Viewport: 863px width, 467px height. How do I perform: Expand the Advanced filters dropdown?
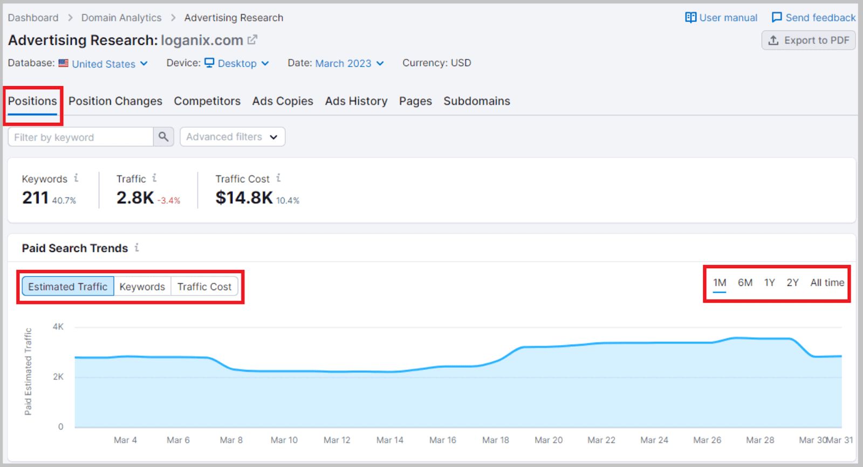pyautogui.click(x=232, y=137)
